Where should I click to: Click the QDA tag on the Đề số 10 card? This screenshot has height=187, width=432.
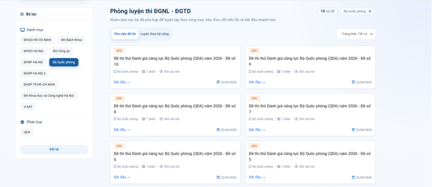pyautogui.click(x=119, y=51)
